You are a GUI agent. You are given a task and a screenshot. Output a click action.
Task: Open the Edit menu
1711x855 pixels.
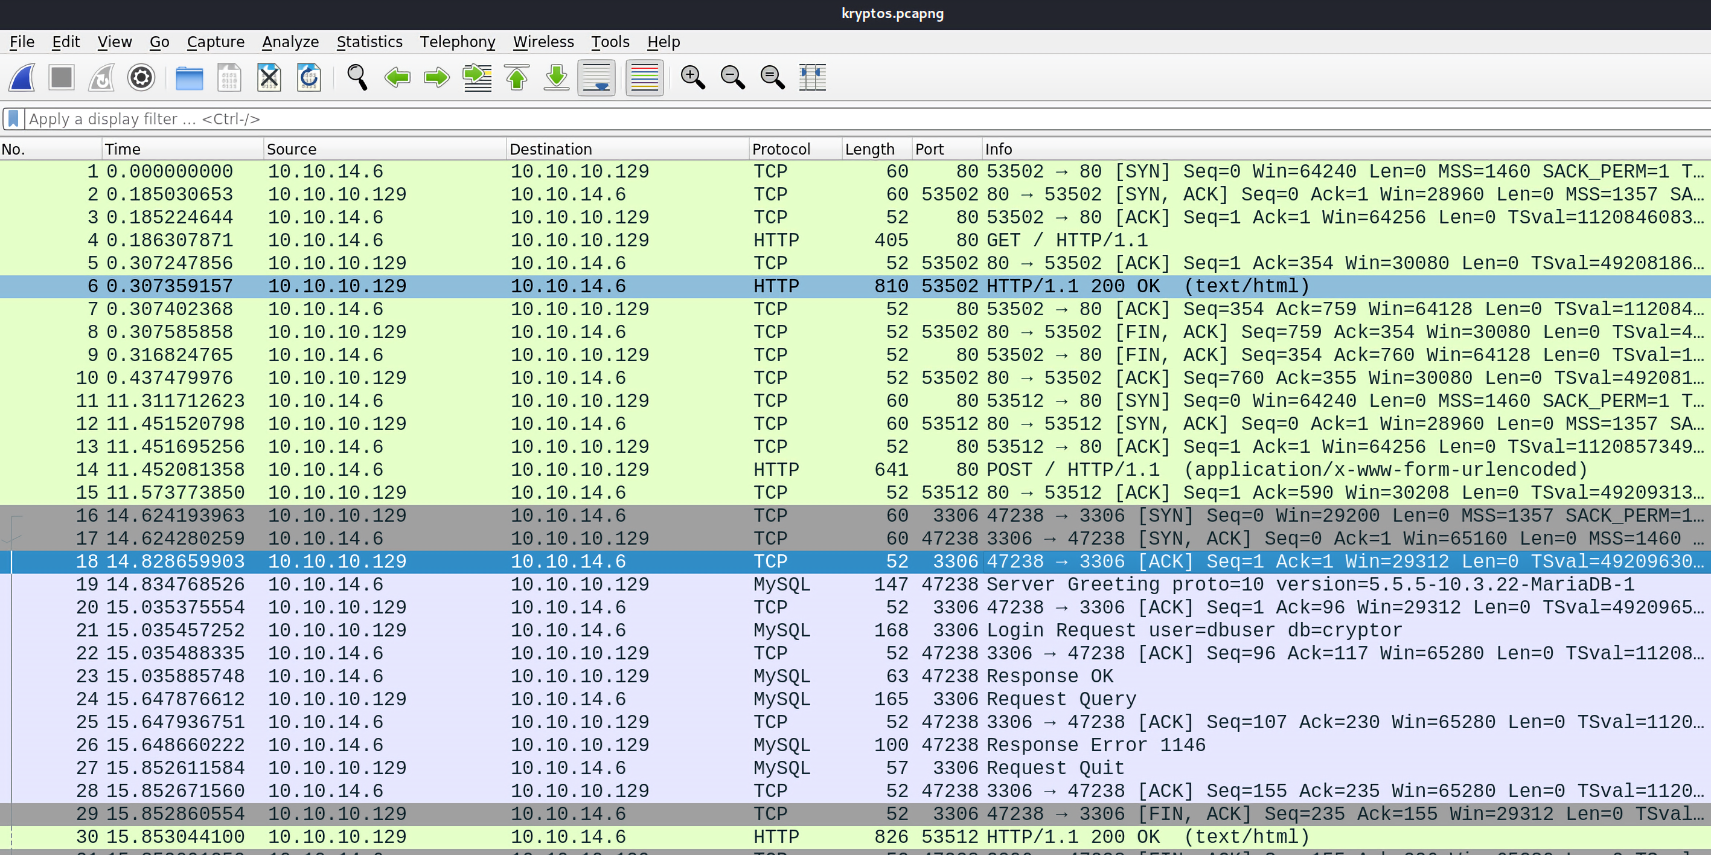tap(66, 42)
